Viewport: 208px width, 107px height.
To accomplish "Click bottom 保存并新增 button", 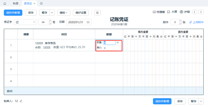I will coord(162,101).
